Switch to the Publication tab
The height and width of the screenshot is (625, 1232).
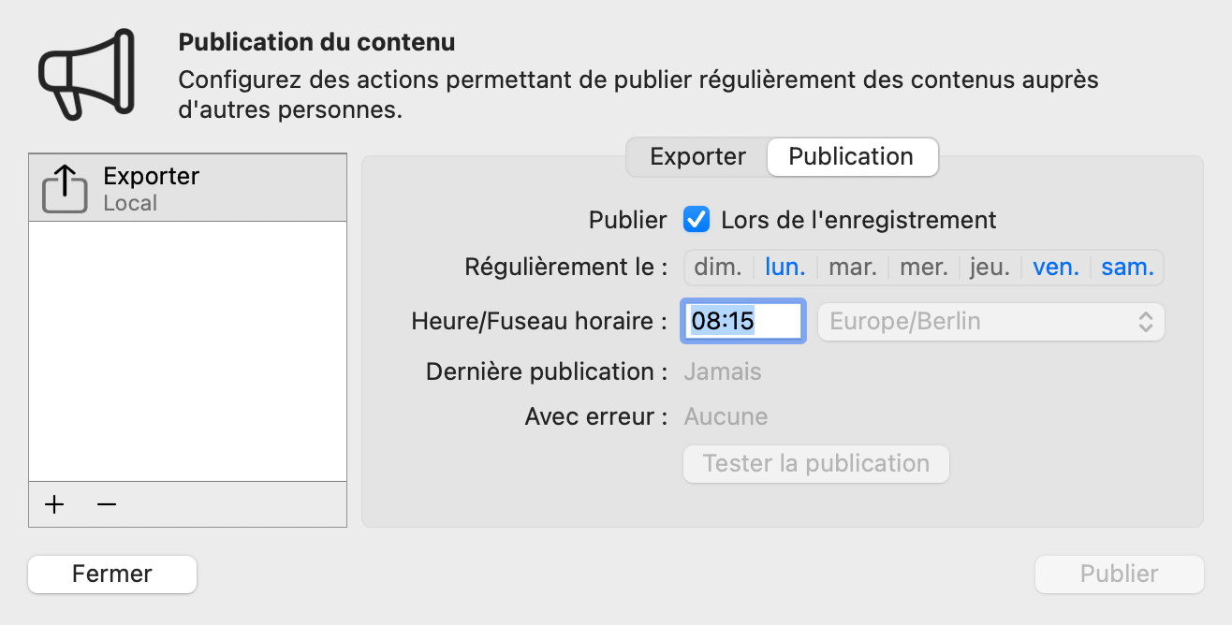[x=852, y=156]
